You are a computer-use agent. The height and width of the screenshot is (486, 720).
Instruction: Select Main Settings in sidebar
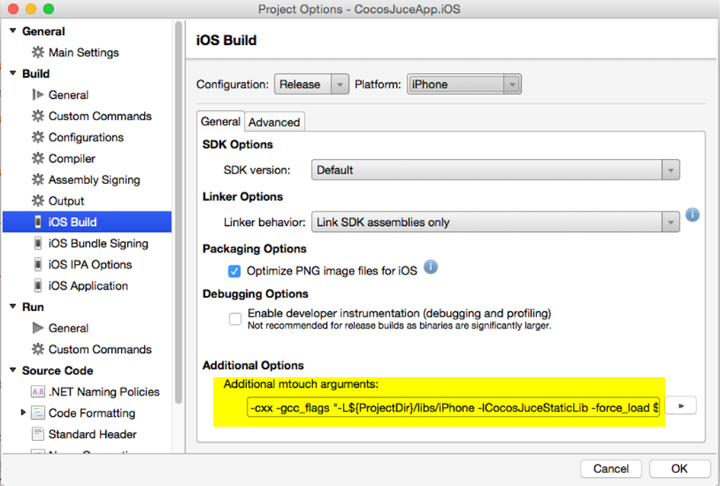pos(84,52)
